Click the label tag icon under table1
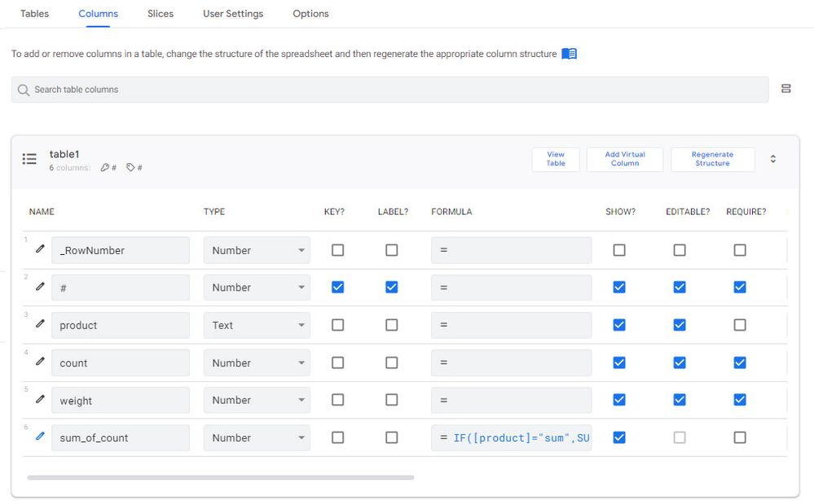 pos(130,167)
